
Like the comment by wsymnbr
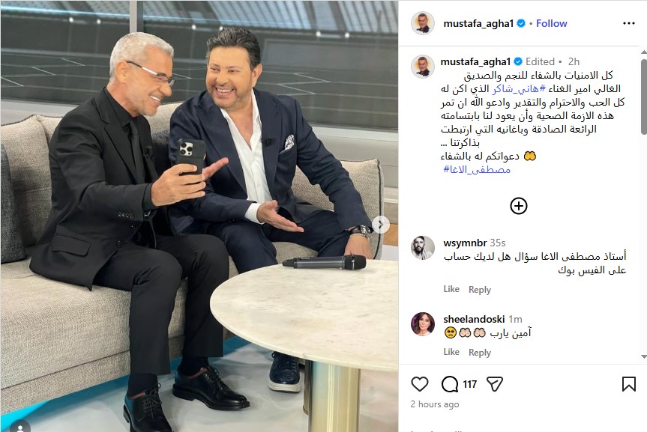click(451, 289)
